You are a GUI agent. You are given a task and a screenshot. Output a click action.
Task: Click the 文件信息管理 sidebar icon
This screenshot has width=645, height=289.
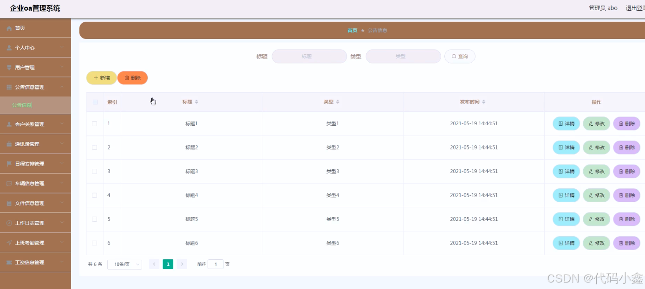[9, 203]
